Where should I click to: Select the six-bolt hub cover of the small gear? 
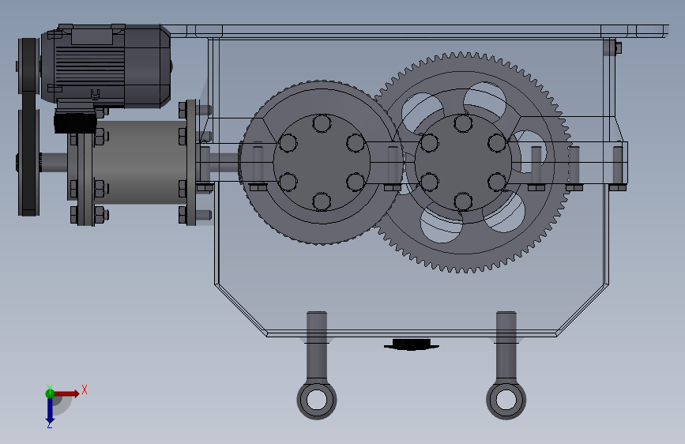coord(322,162)
